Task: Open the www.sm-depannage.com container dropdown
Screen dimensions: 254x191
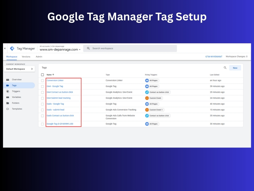Action: click(60, 50)
